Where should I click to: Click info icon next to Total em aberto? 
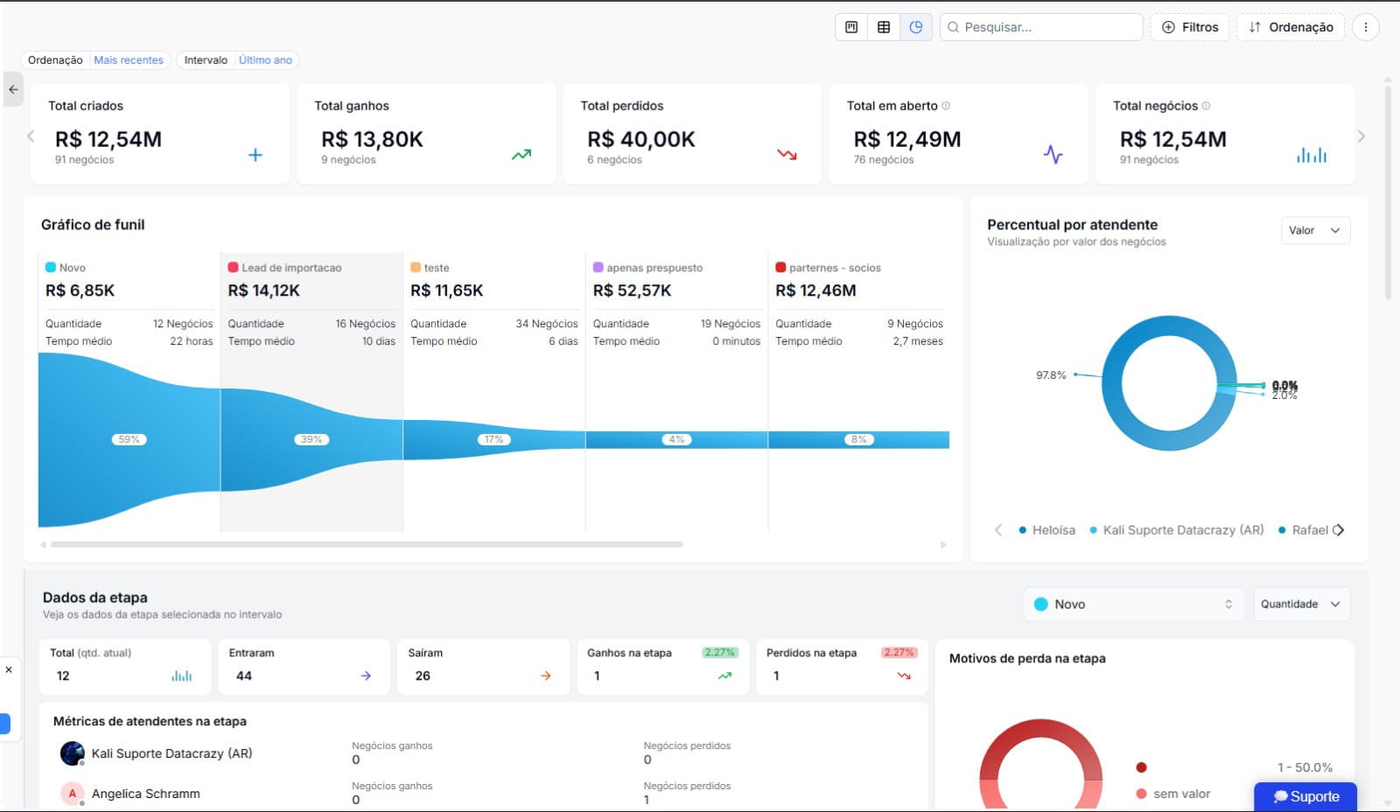point(946,106)
